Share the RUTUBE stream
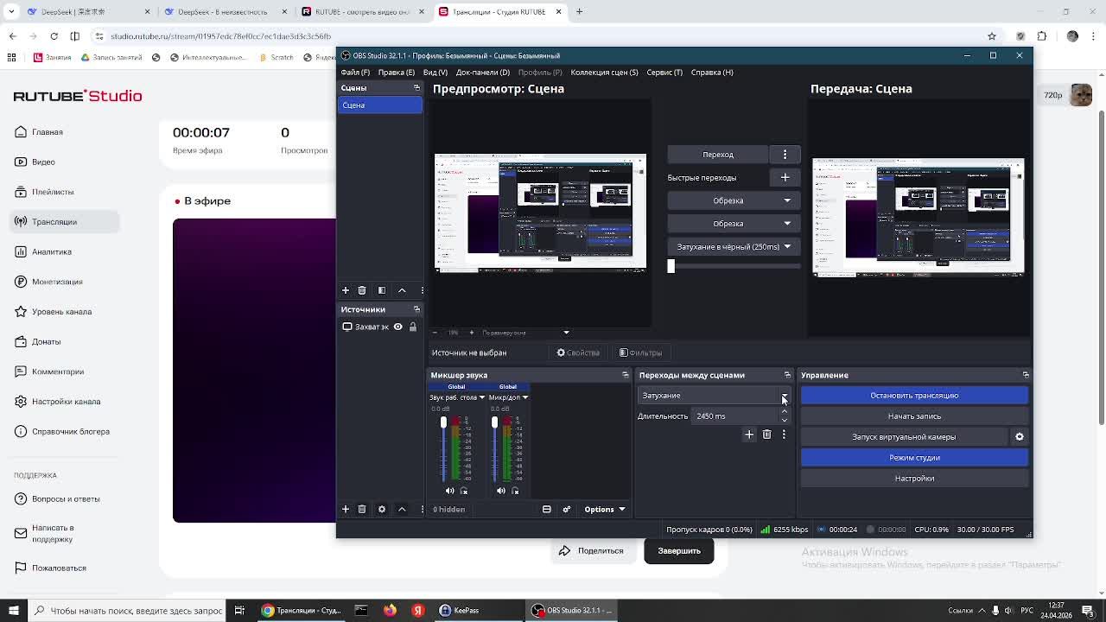The height and width of the screenshot is (622, 1106). point(591,551)
